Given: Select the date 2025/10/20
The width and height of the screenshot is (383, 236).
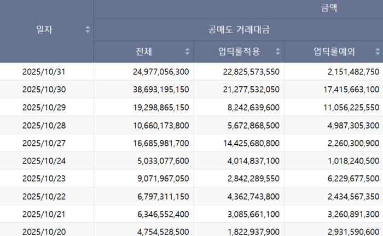Looking at the screenshot, I should click(x=44, y=232).
